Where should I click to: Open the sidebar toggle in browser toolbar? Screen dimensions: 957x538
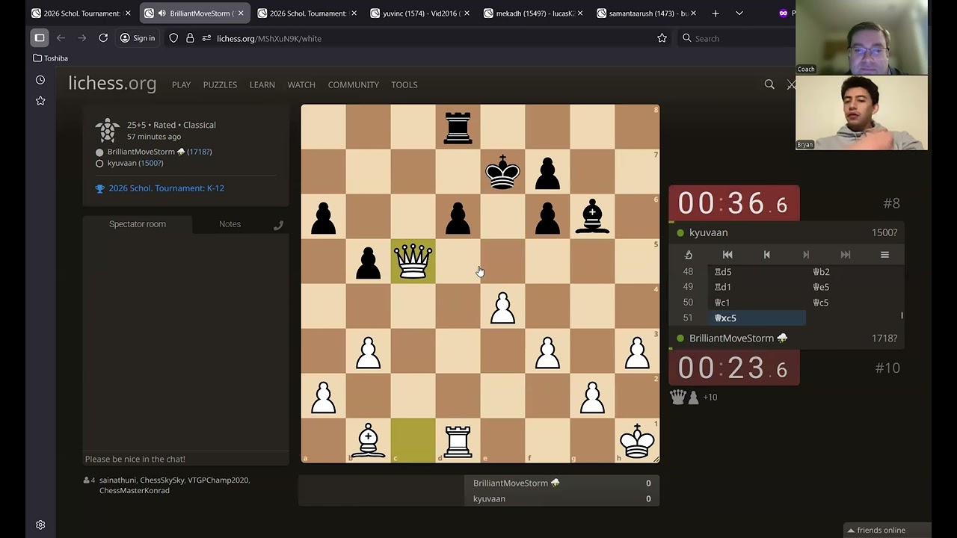[x=40, y=38]
